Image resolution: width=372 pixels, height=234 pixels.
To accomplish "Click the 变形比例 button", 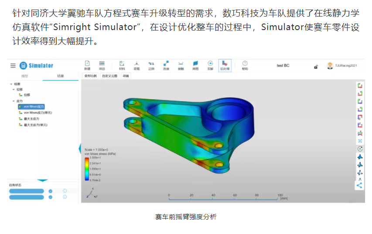I will (90, 76).
